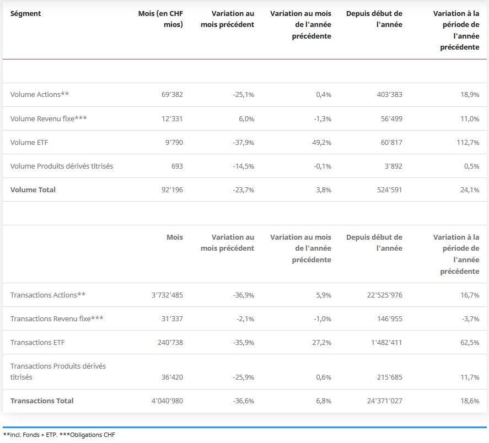Select the 112,7% ETF variation cell
This screenshot has height=443, width=489.
coord(467,142)
